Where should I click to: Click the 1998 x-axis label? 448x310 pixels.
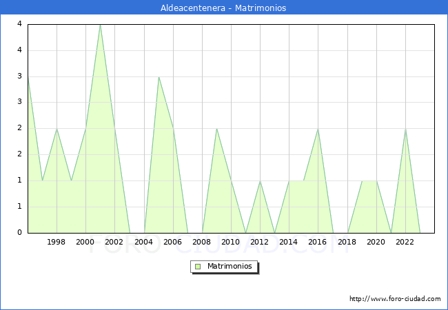[x=56, y=242]
